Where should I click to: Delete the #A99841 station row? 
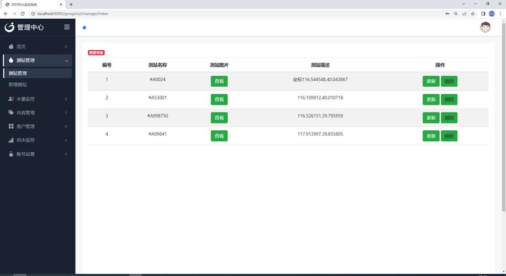click(x=449, y=136)
